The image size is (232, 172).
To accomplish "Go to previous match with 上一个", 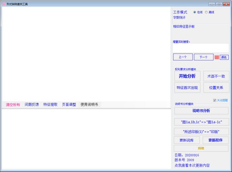I will pos(183,57).
